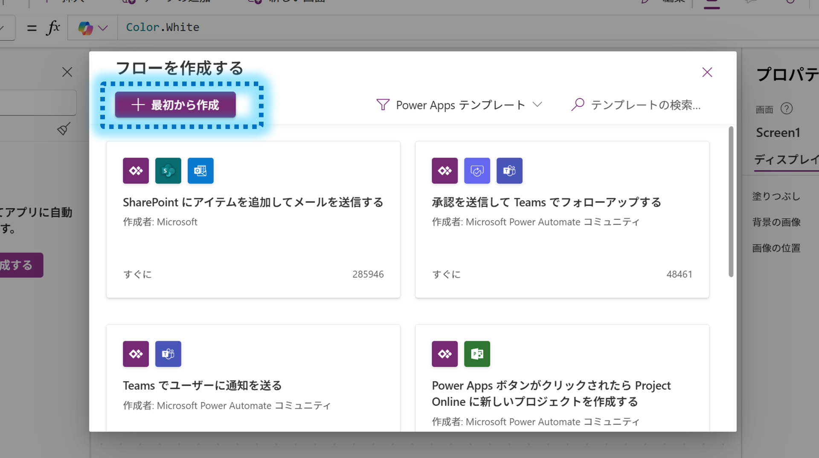Click the SharePoint icon in first card
This screenshot has height=458, width=819.
tap(168, 171)
